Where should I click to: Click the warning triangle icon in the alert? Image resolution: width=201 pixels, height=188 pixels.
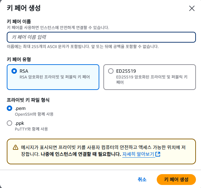coord(16,147)
